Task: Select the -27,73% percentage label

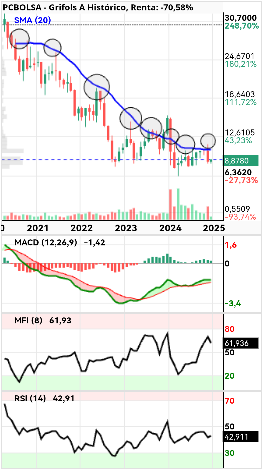Action: [241, 180]
